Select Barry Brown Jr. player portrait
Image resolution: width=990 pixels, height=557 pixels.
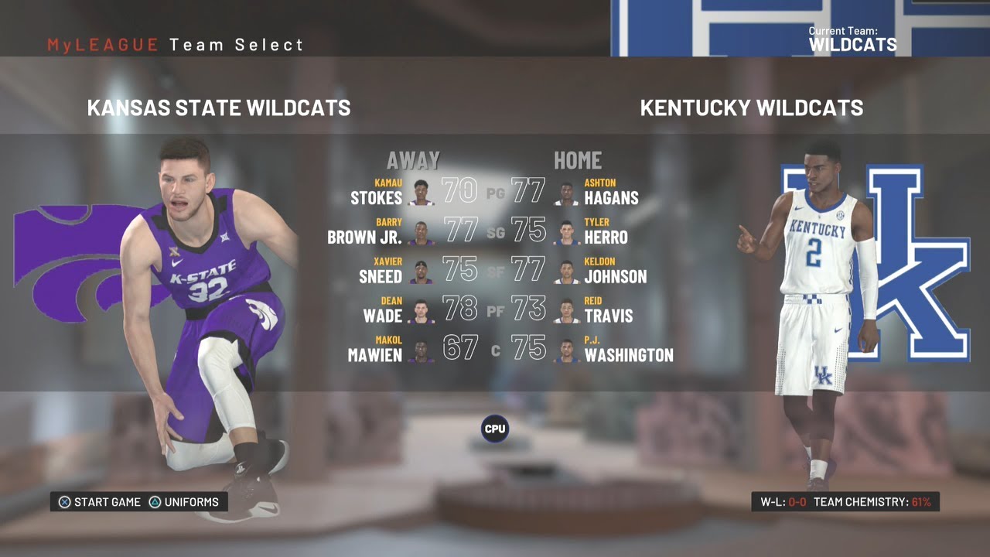(421, 232)
